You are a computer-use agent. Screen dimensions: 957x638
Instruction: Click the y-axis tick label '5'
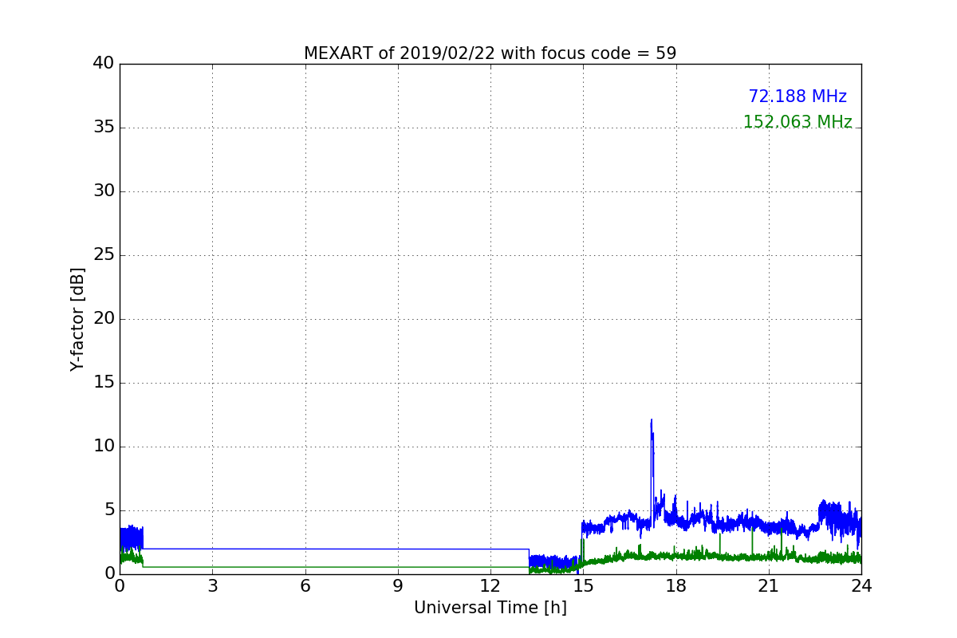click(x=109, y=510)
